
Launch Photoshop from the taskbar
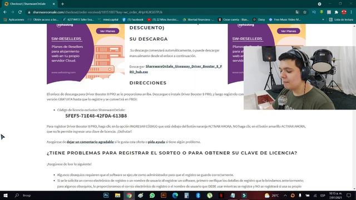point(106,195)
